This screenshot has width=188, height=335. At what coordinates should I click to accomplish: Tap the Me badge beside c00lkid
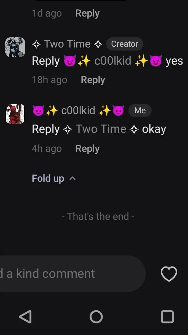point(140,110)
